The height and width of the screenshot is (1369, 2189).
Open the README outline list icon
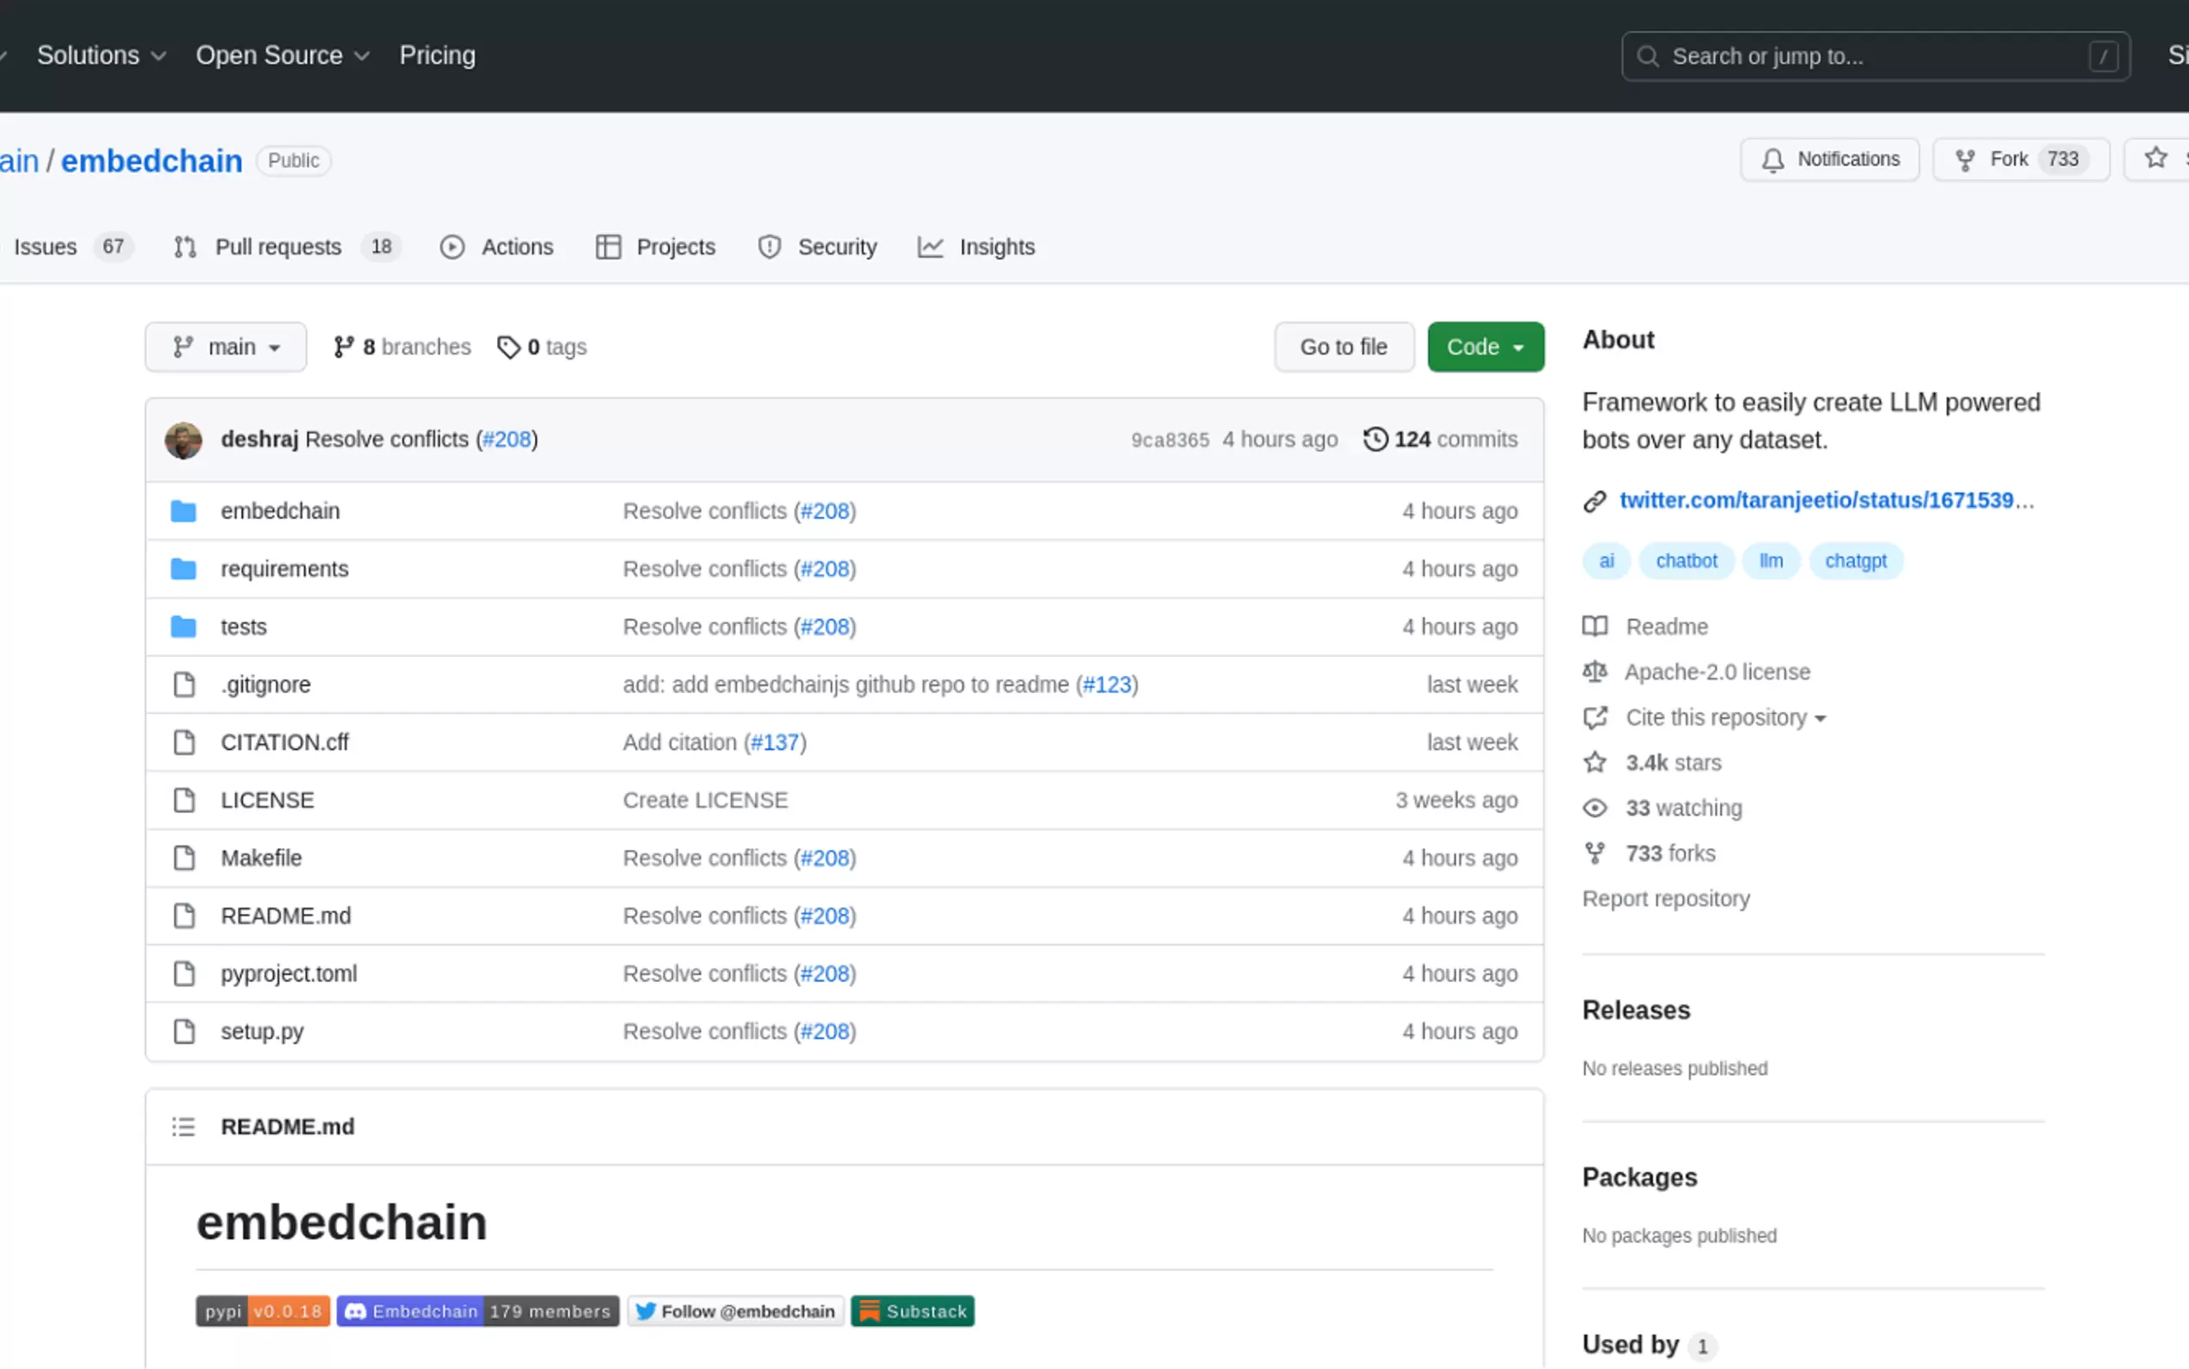(x=184, y=1127)
